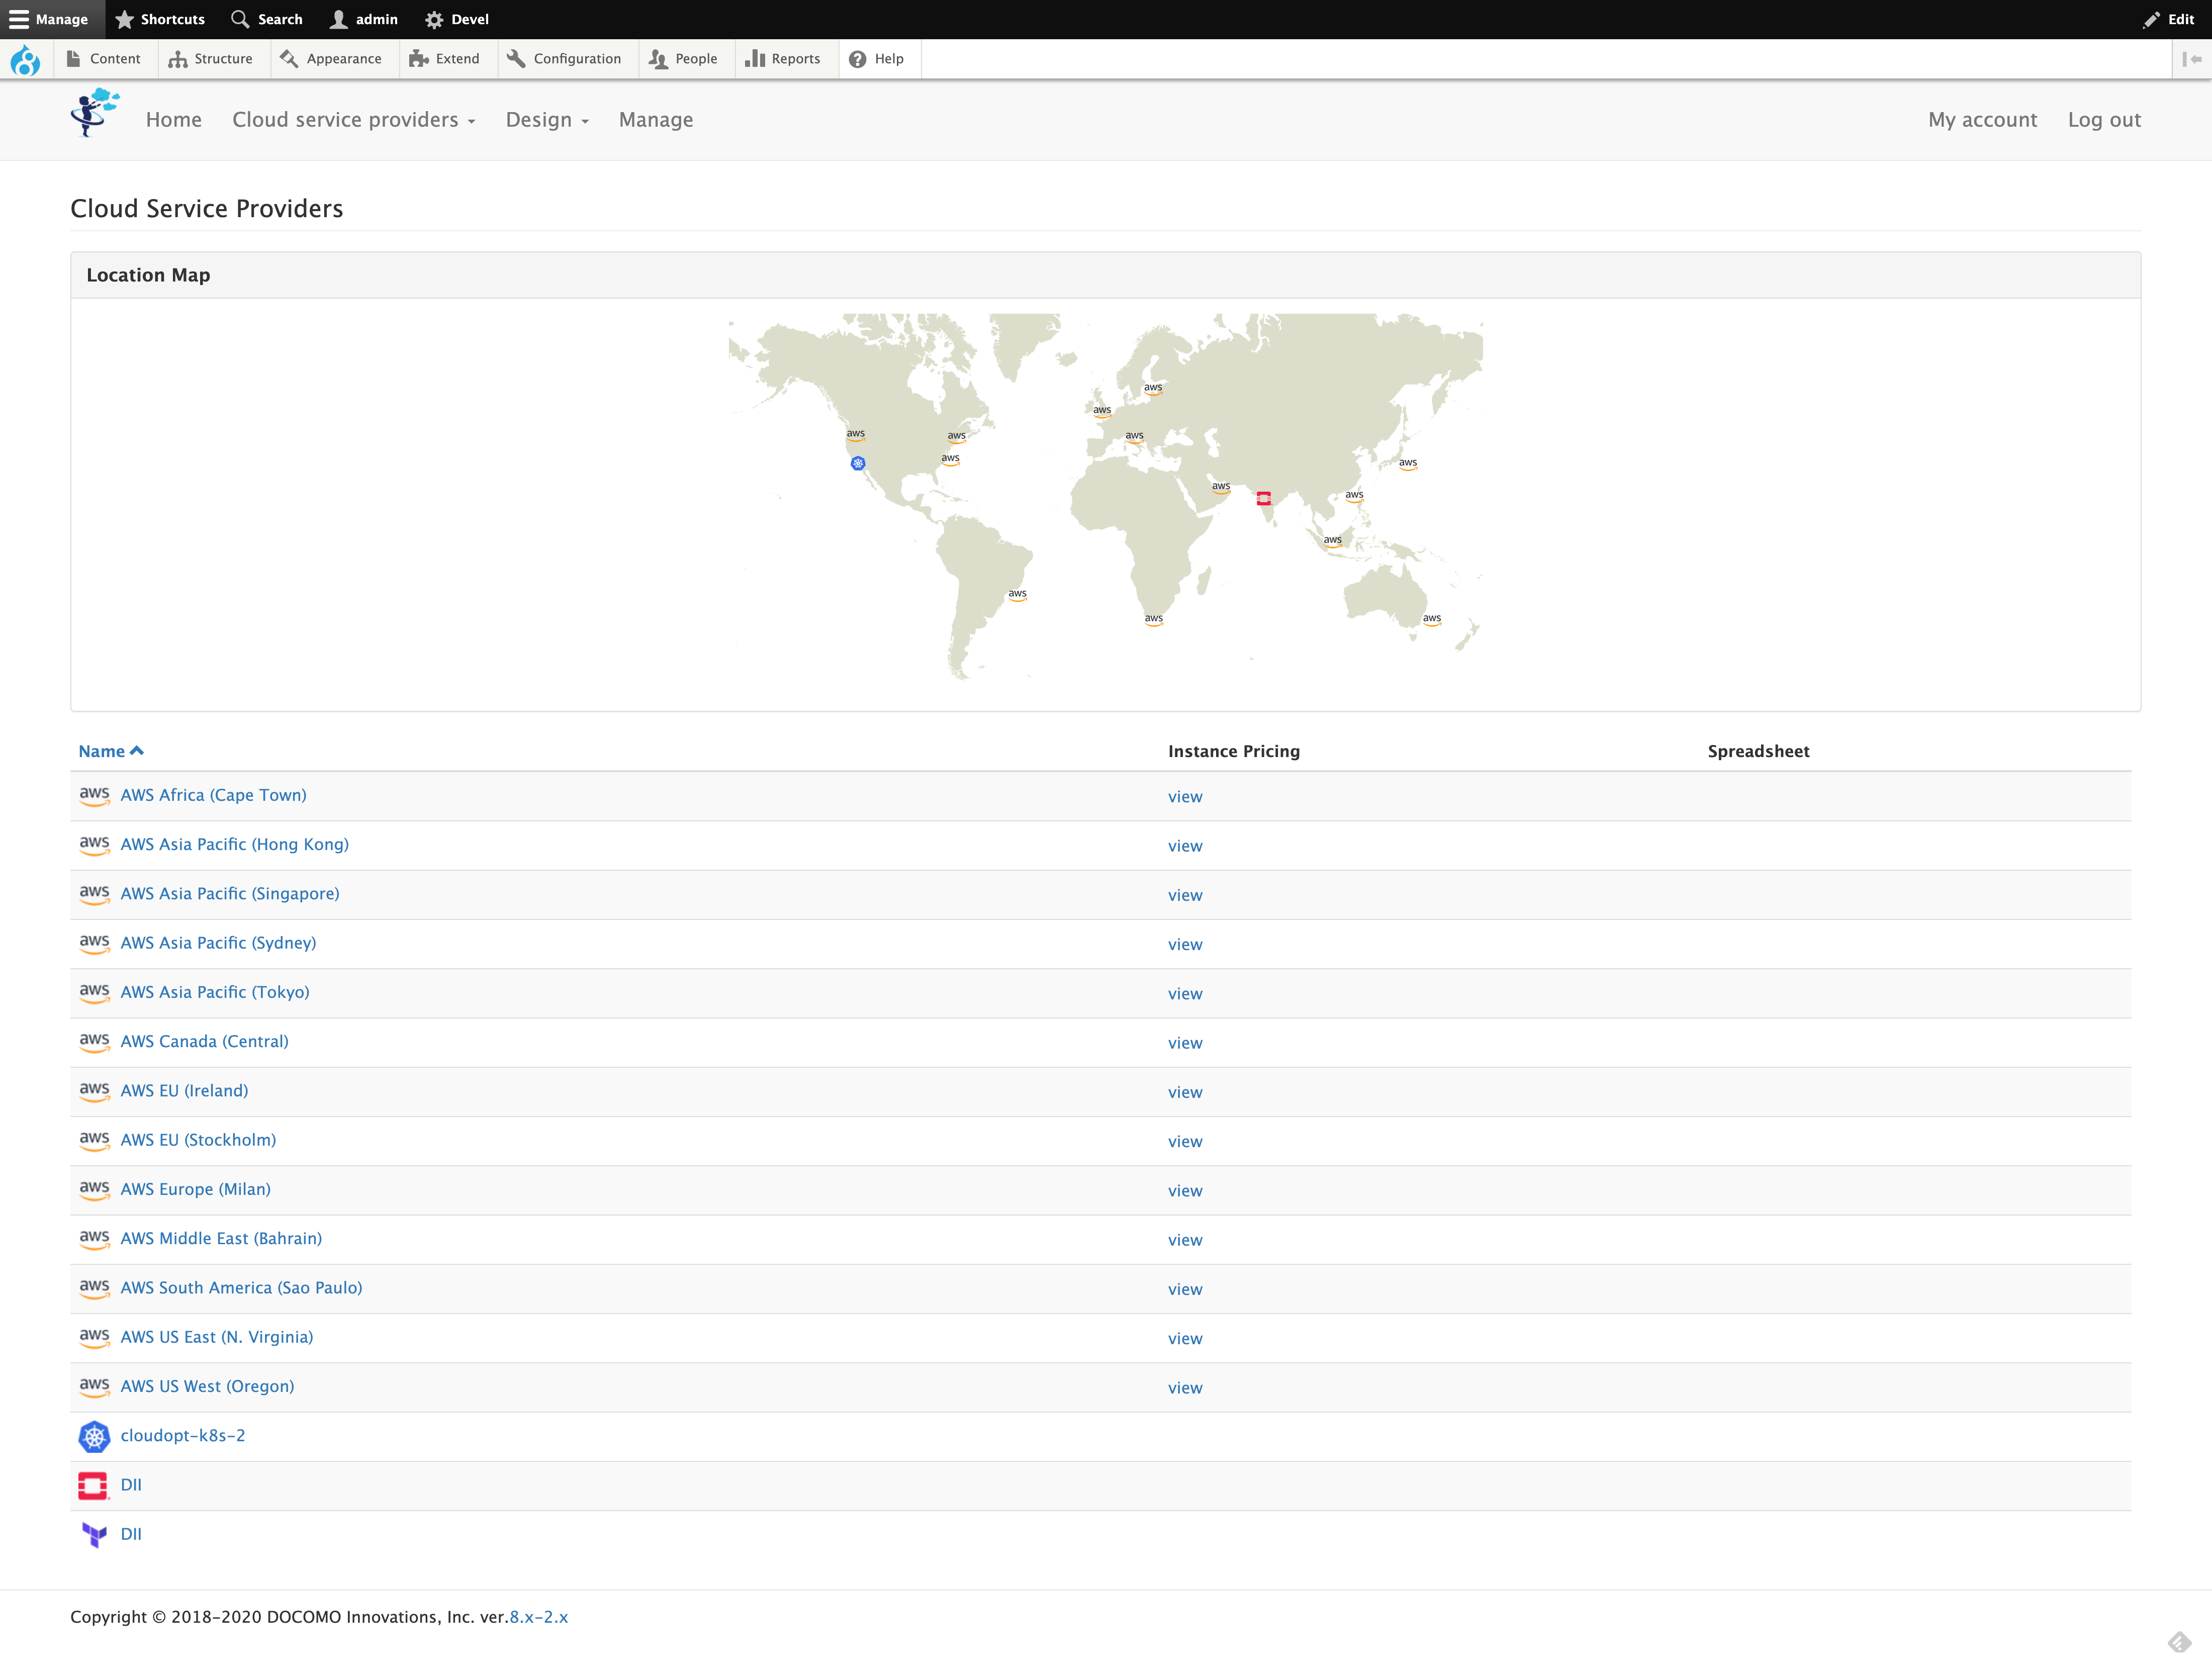
Task: Click the AWS marker over Stockholm
Action: (x=1153, y=388)
